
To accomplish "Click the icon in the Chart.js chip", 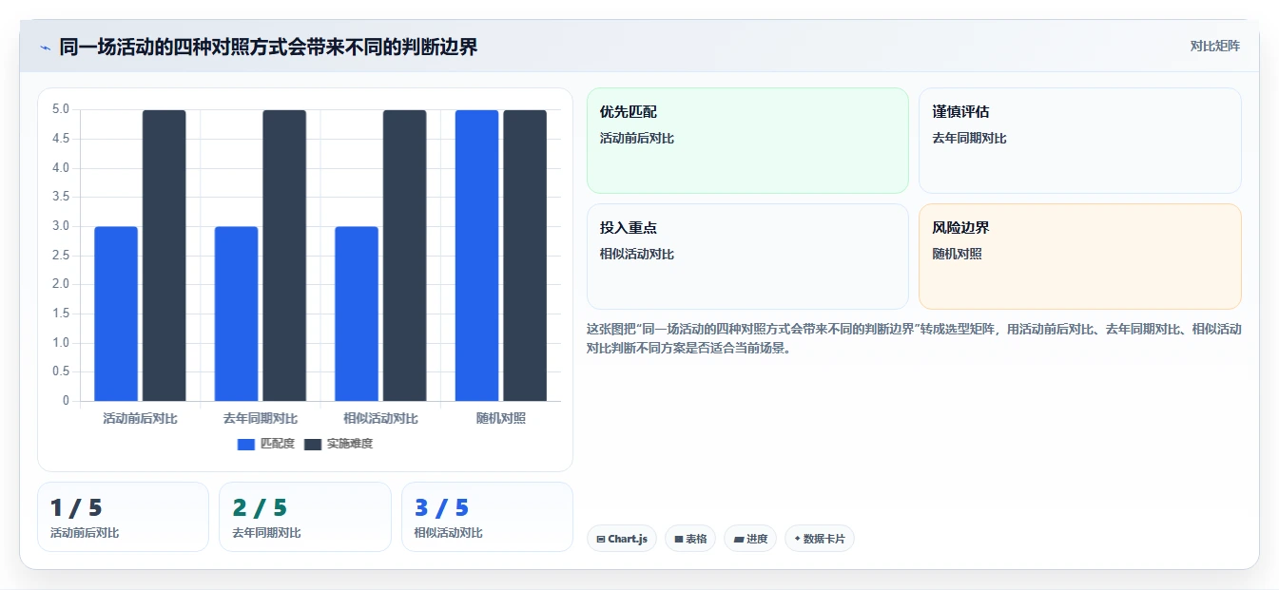I will click(x=601, y=539).
